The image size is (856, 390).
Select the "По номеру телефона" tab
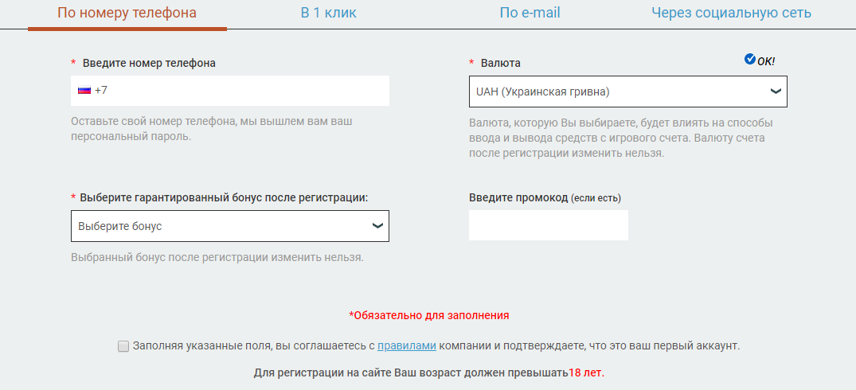127,13
